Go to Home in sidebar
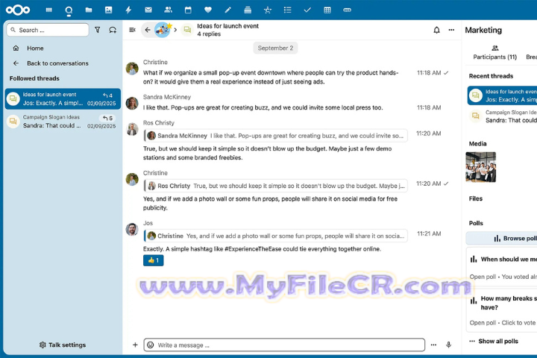The height and width of the screenshot is (358, 537). pyautogui.click(x=63, y=48)
